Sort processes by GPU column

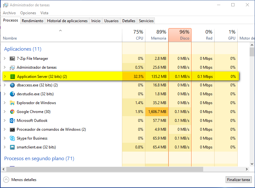pos(226,35)
